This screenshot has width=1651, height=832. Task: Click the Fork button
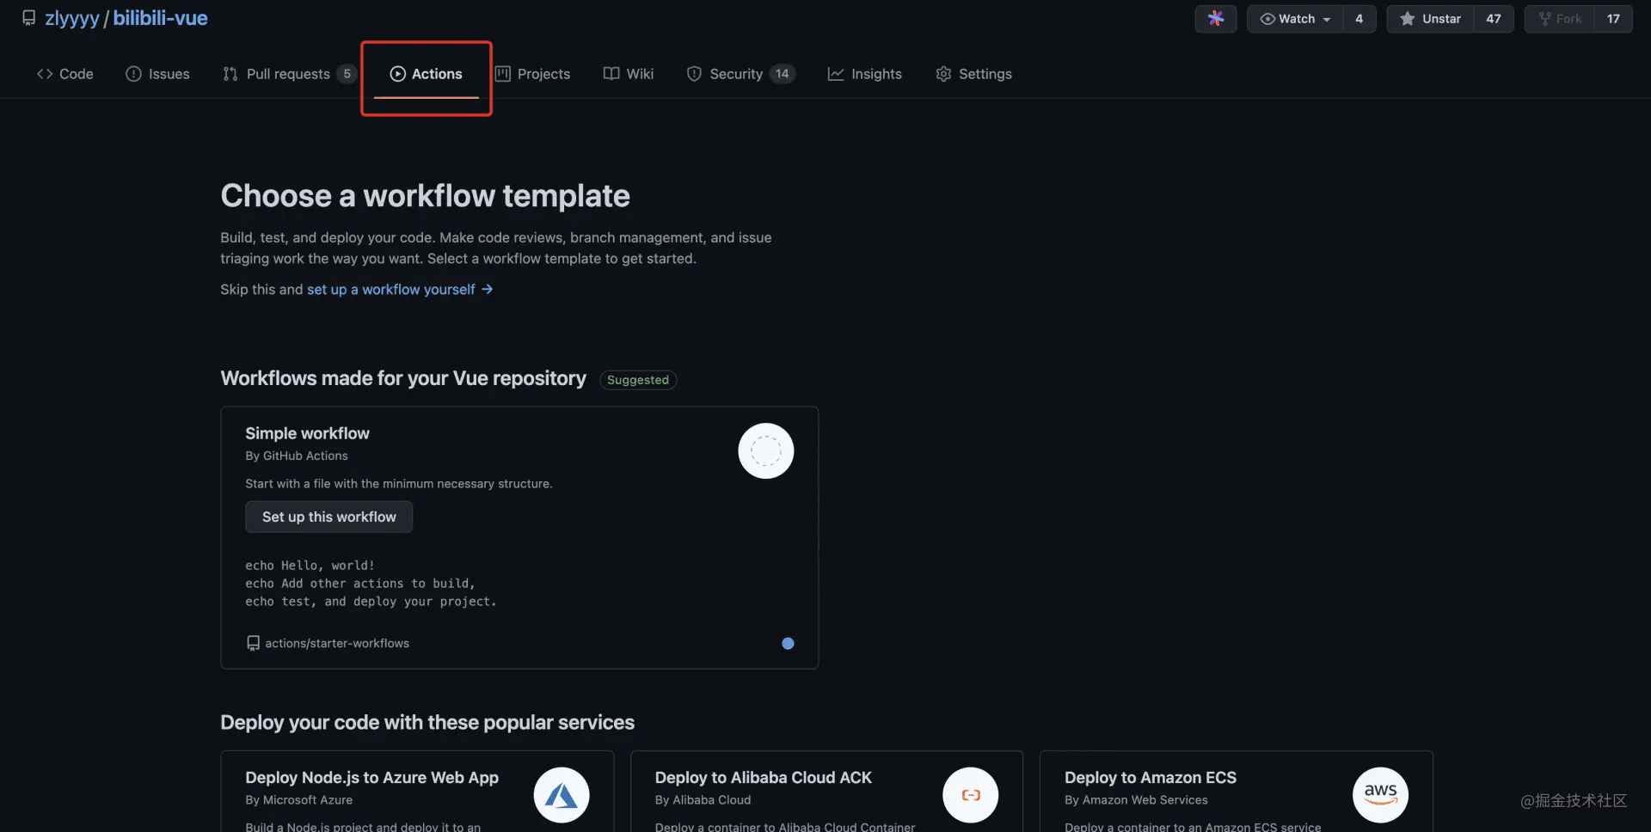point(1560,18)
